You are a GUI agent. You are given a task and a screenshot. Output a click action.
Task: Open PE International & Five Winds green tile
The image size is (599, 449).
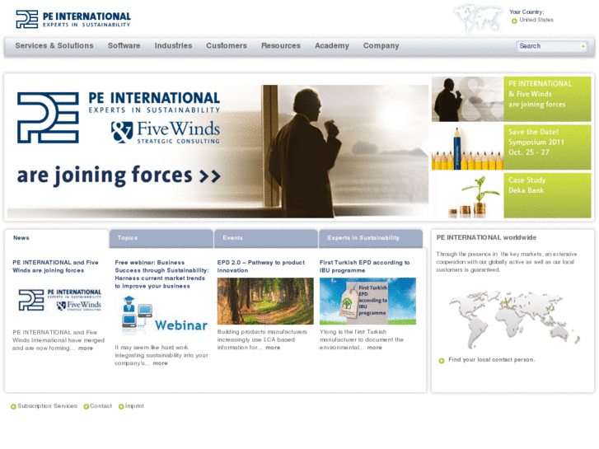click(547, 99)
